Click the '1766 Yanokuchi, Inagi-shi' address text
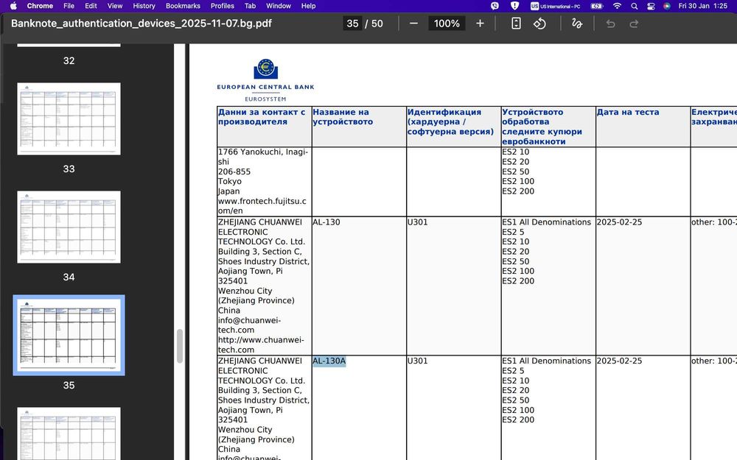The height and width of the screenshot is (460, 737). [x=263, y=157]
